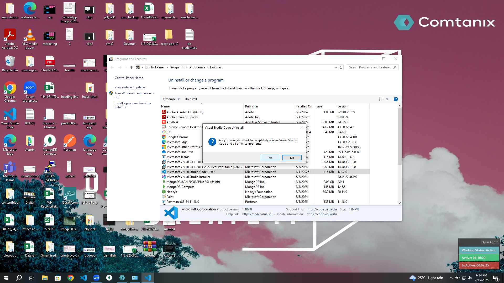Select the Git program row

click(x=181, y=132)
